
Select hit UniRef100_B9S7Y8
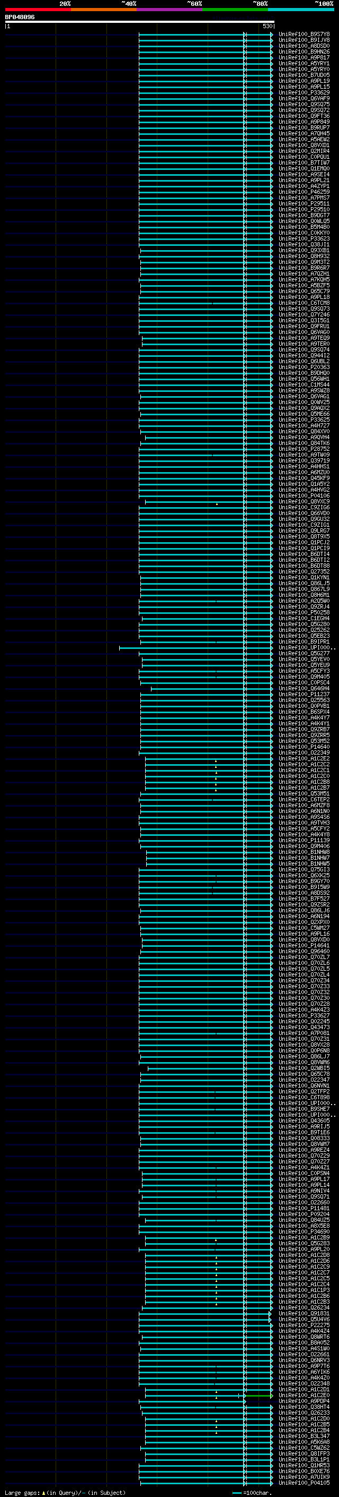[x=304, y=35]
